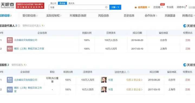Switch to the 舆情讨论 tab

(x=188, y=15)
